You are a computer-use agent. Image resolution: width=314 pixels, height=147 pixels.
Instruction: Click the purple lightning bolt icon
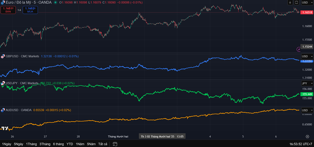pos(299,49)
